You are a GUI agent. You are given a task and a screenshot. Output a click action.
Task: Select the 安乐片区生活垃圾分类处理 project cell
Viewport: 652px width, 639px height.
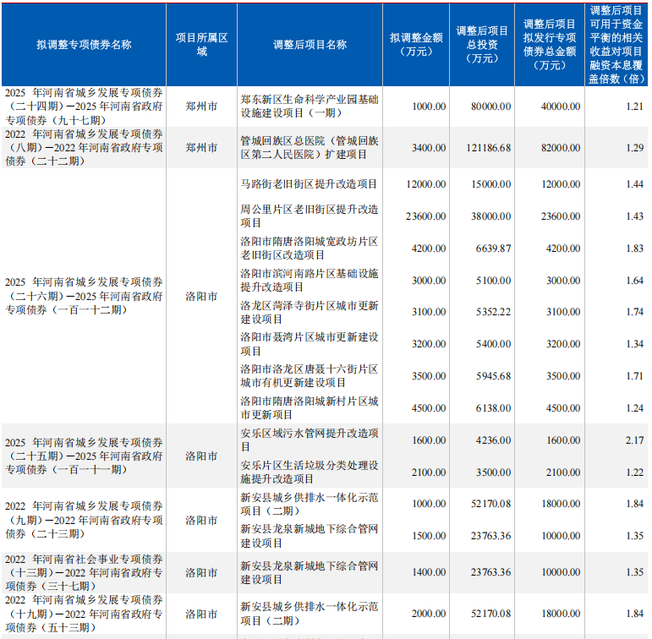click(310, 472)
